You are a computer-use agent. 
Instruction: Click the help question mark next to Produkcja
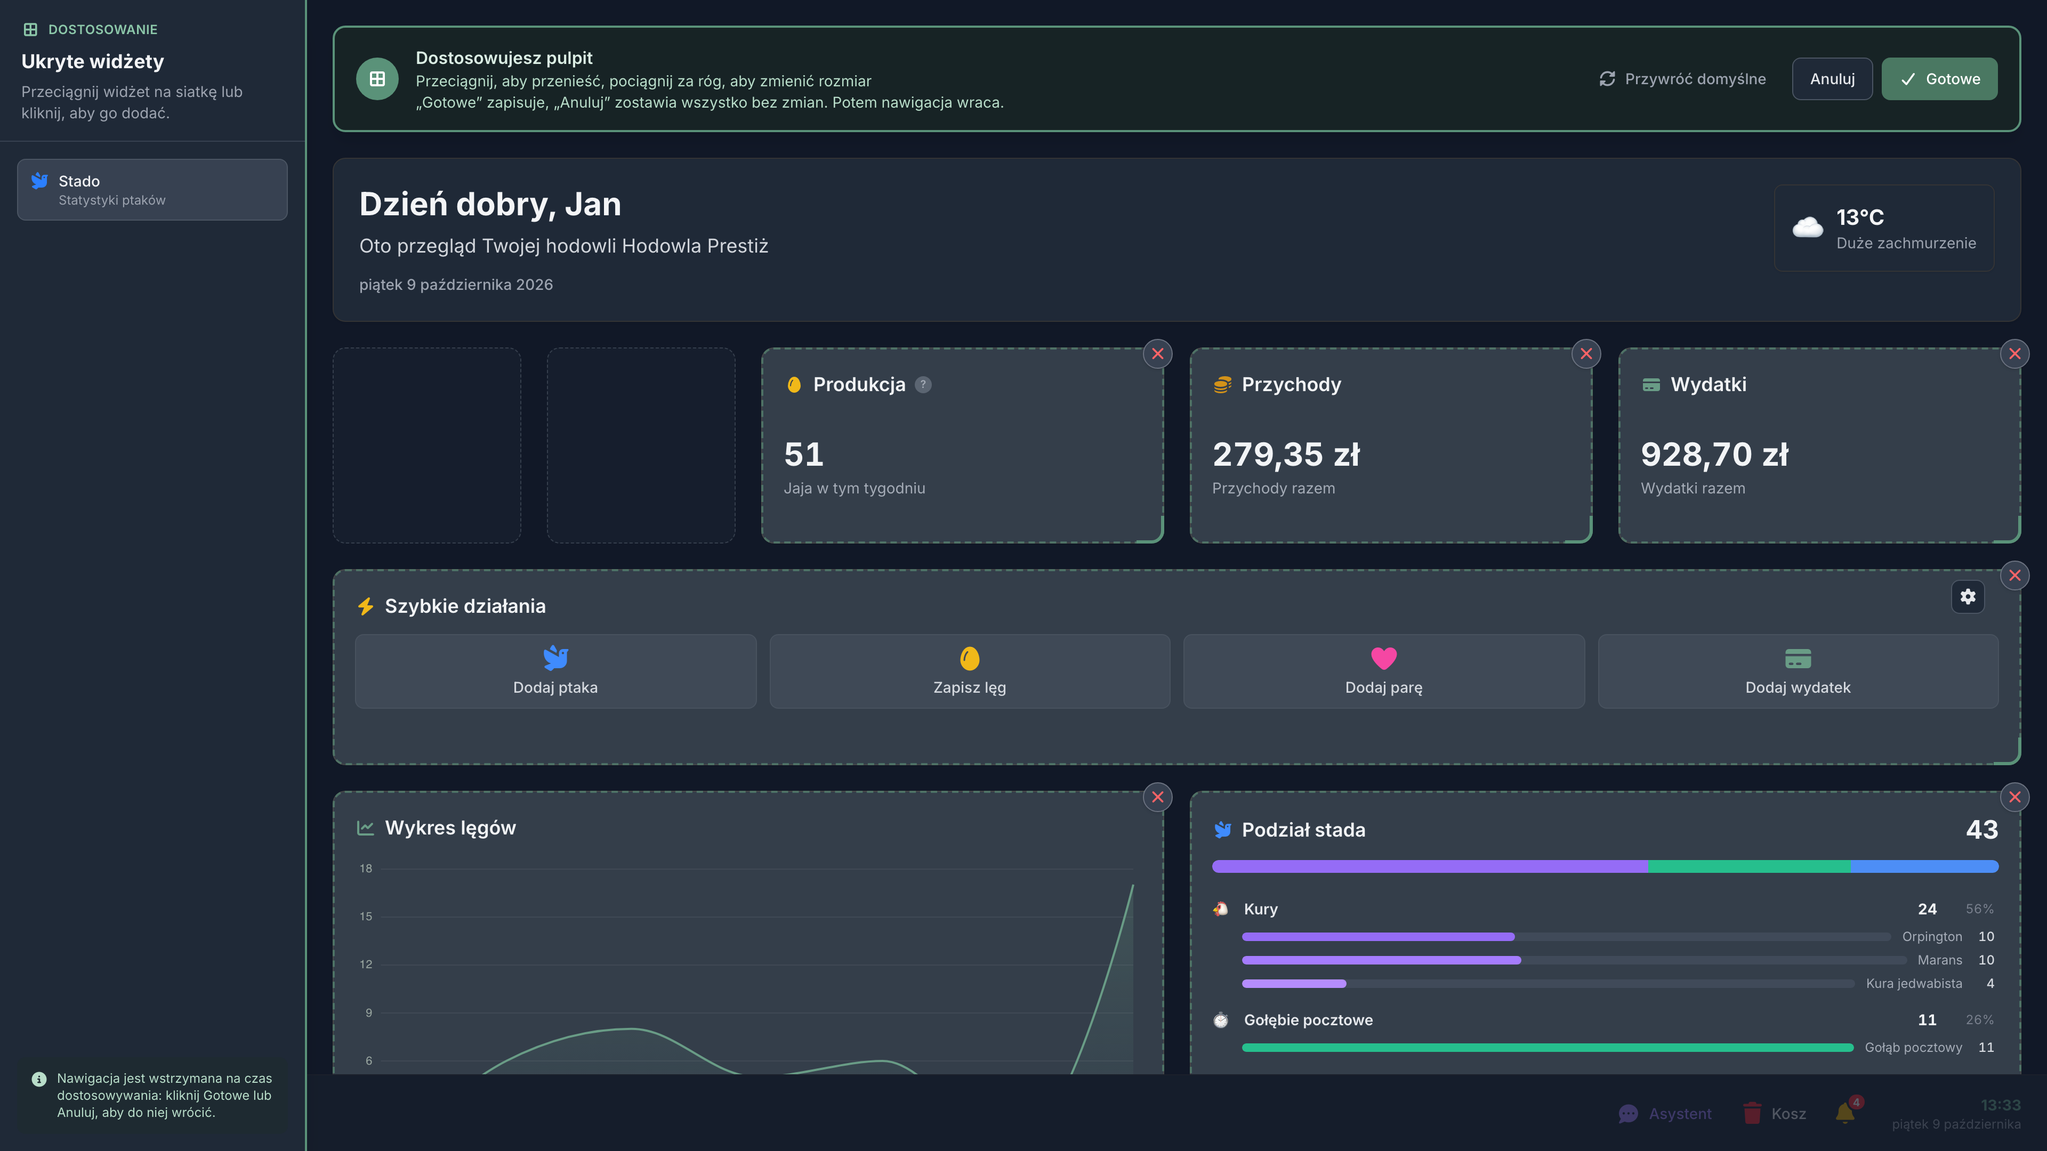pos(923,384)
